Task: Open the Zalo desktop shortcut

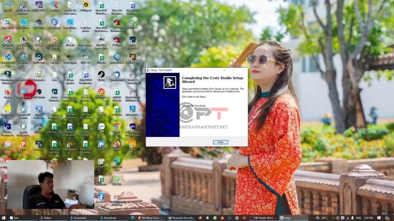Action: [101, 128]
